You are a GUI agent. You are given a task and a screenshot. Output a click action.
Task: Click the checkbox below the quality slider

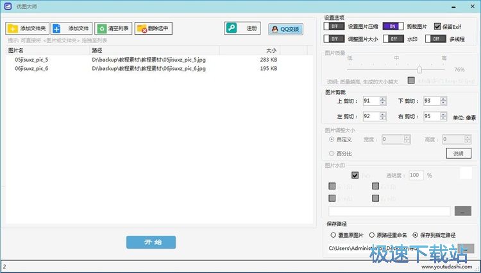(411, 80)
